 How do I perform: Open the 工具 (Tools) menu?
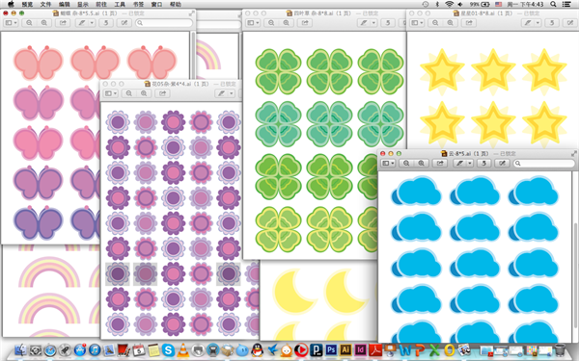[x=120, y=5]
